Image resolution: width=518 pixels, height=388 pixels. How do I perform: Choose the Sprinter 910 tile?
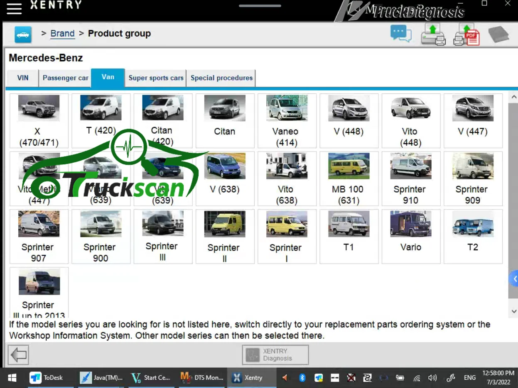coord(411,178)
